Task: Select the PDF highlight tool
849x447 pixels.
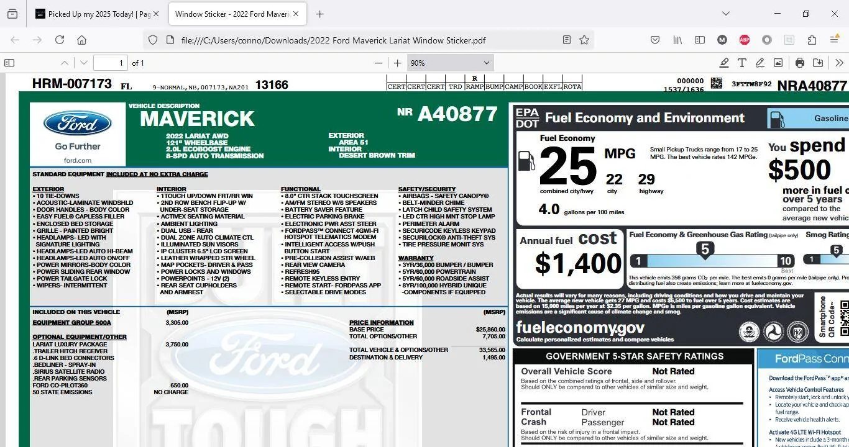Action: (724, 63)
